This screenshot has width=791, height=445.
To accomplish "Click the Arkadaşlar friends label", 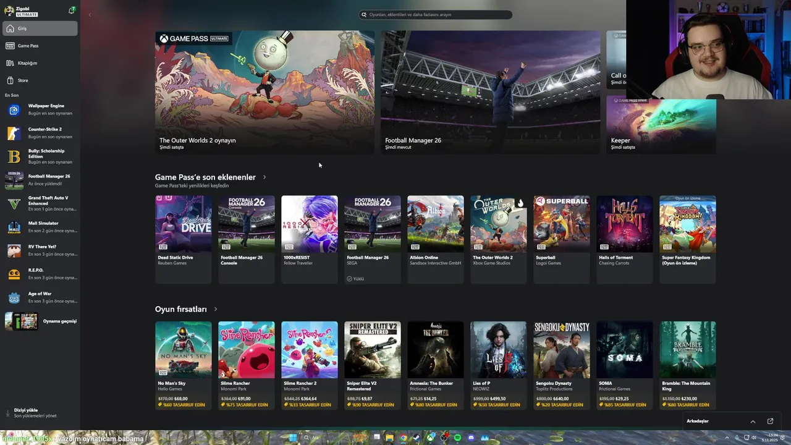I will [698, 422].
